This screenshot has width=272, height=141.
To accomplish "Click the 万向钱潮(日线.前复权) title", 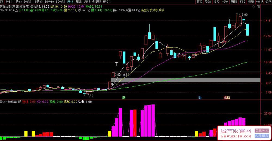I will (x=15, y=7).
